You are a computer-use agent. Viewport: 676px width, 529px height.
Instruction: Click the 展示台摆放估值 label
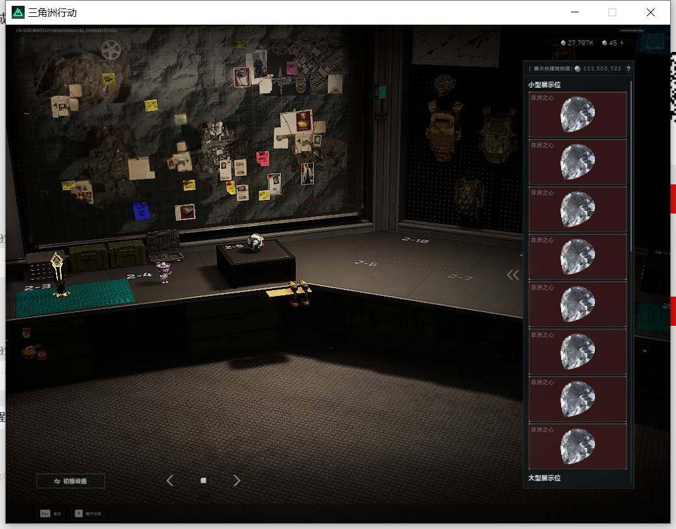pyautogui.click(x=551, y=69)
